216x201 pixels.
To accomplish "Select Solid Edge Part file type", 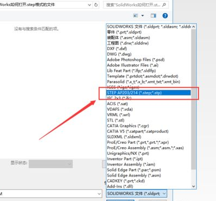I will pos(148,170).
